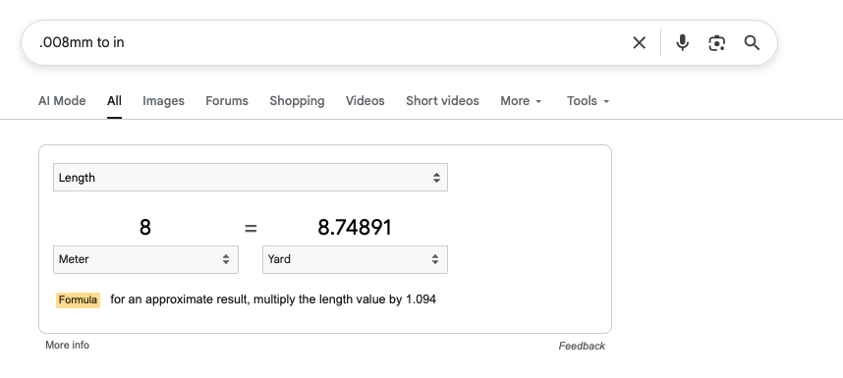Edit the input value 8
The width and height of the screenshot is (843, 378).
click(x=145, y=228)
